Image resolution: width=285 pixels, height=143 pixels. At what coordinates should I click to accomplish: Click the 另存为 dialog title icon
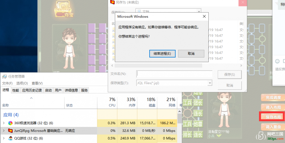112,2
